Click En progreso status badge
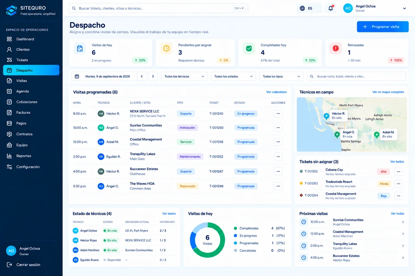Image resolution: width=415 pixels, height=276 pixels. click(246, 113)
